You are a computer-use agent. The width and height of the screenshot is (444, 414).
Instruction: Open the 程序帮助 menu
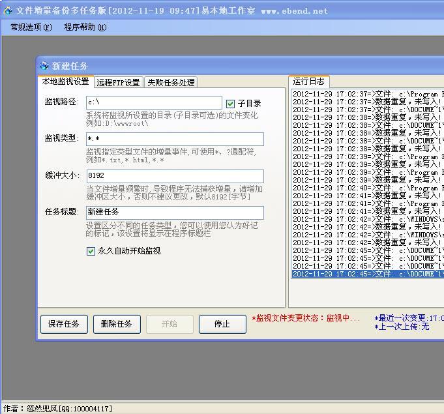[85, 27]
